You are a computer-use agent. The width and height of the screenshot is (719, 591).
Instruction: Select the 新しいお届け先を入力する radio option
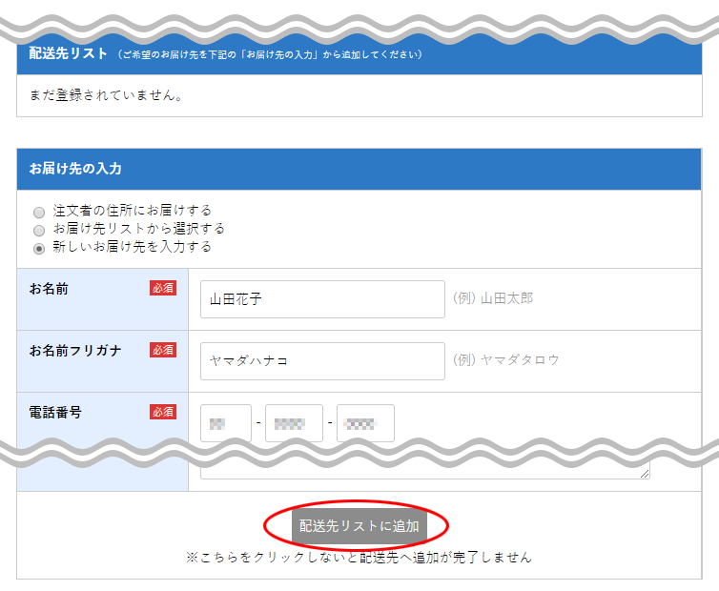coord(39,248)
